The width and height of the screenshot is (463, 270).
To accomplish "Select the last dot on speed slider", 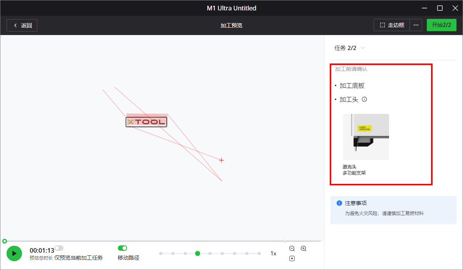I will point(259,253).
